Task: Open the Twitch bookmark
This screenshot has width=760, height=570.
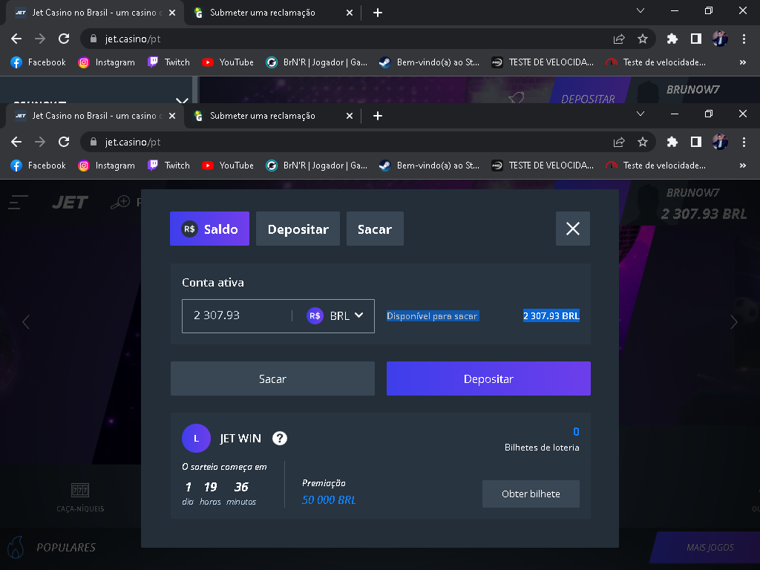Action: tap(169, 166)
